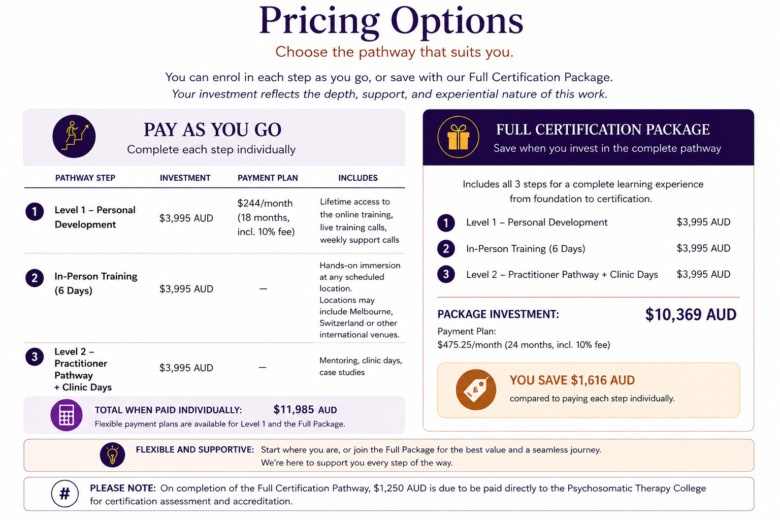
Task: Click the Full Certification Package heading
Action: [x=603, y=130]
